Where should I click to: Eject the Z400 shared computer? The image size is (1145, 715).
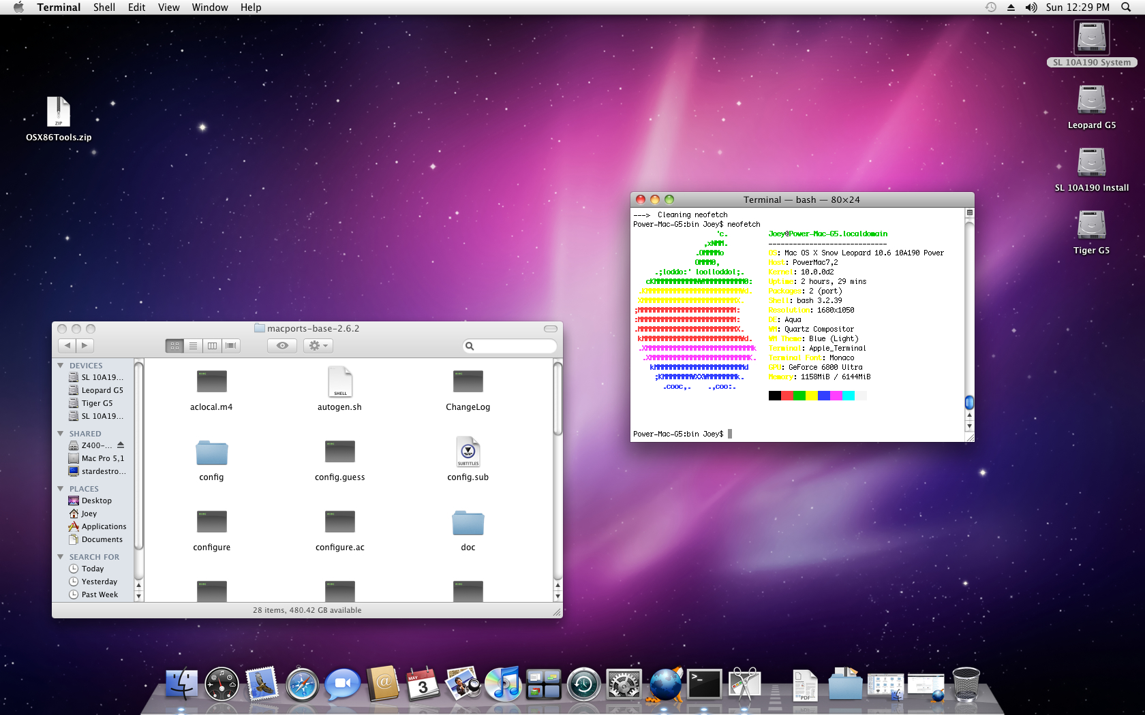121,445
